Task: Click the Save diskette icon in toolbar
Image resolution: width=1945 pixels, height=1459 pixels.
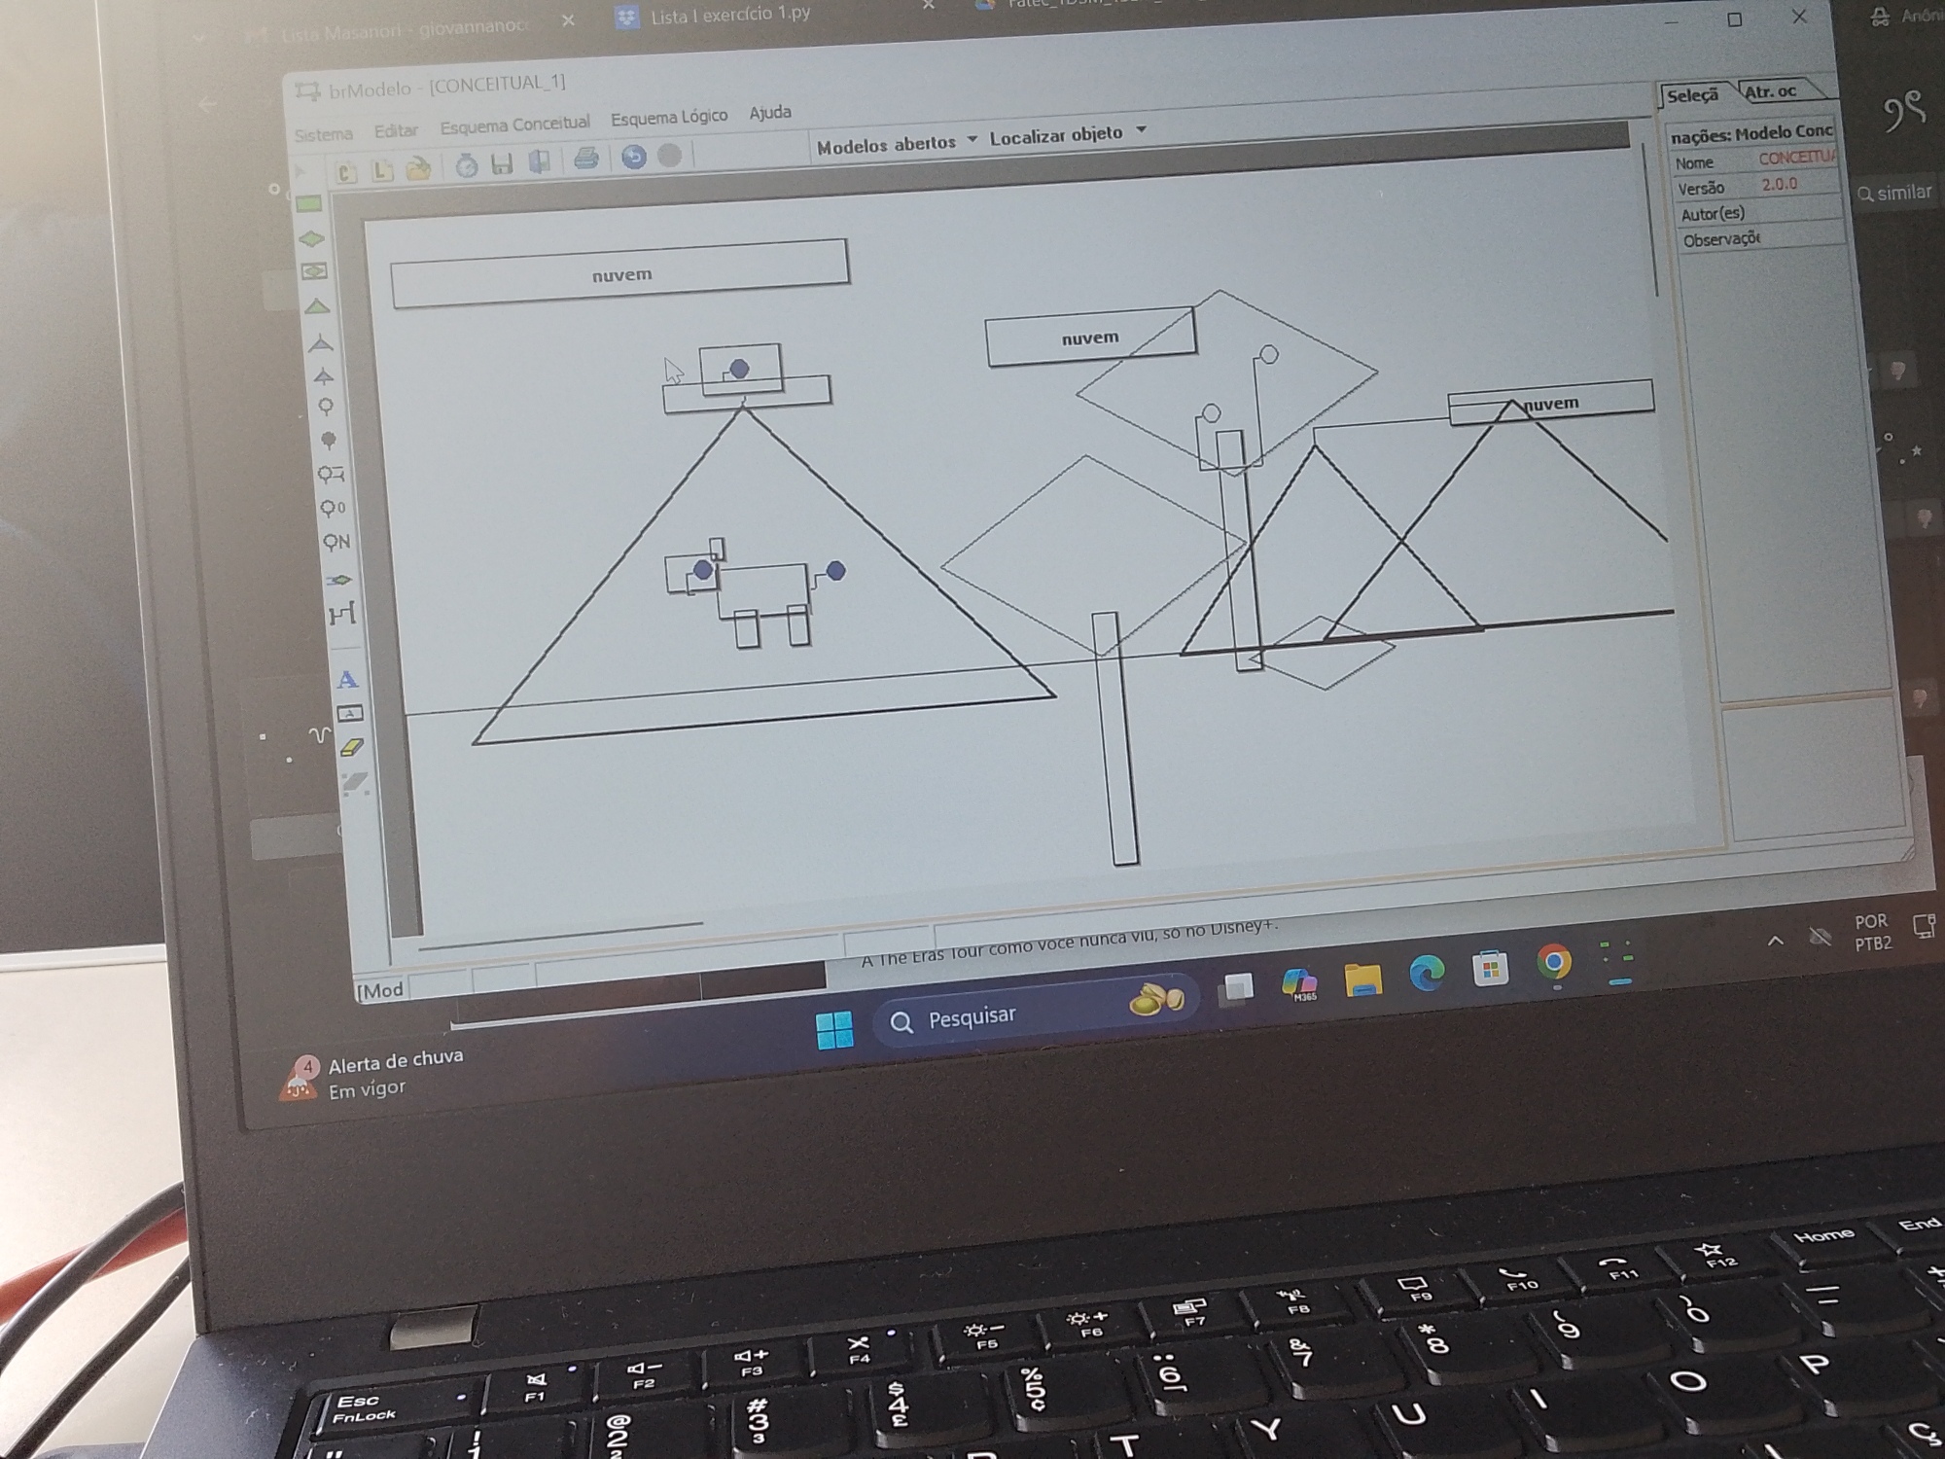Action: (502, 163)
